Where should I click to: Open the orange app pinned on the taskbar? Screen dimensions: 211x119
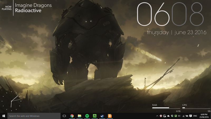110,116
